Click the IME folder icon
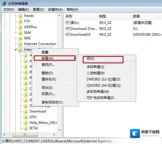The height and width of the screenshot is (144, 162). point(21,38)
